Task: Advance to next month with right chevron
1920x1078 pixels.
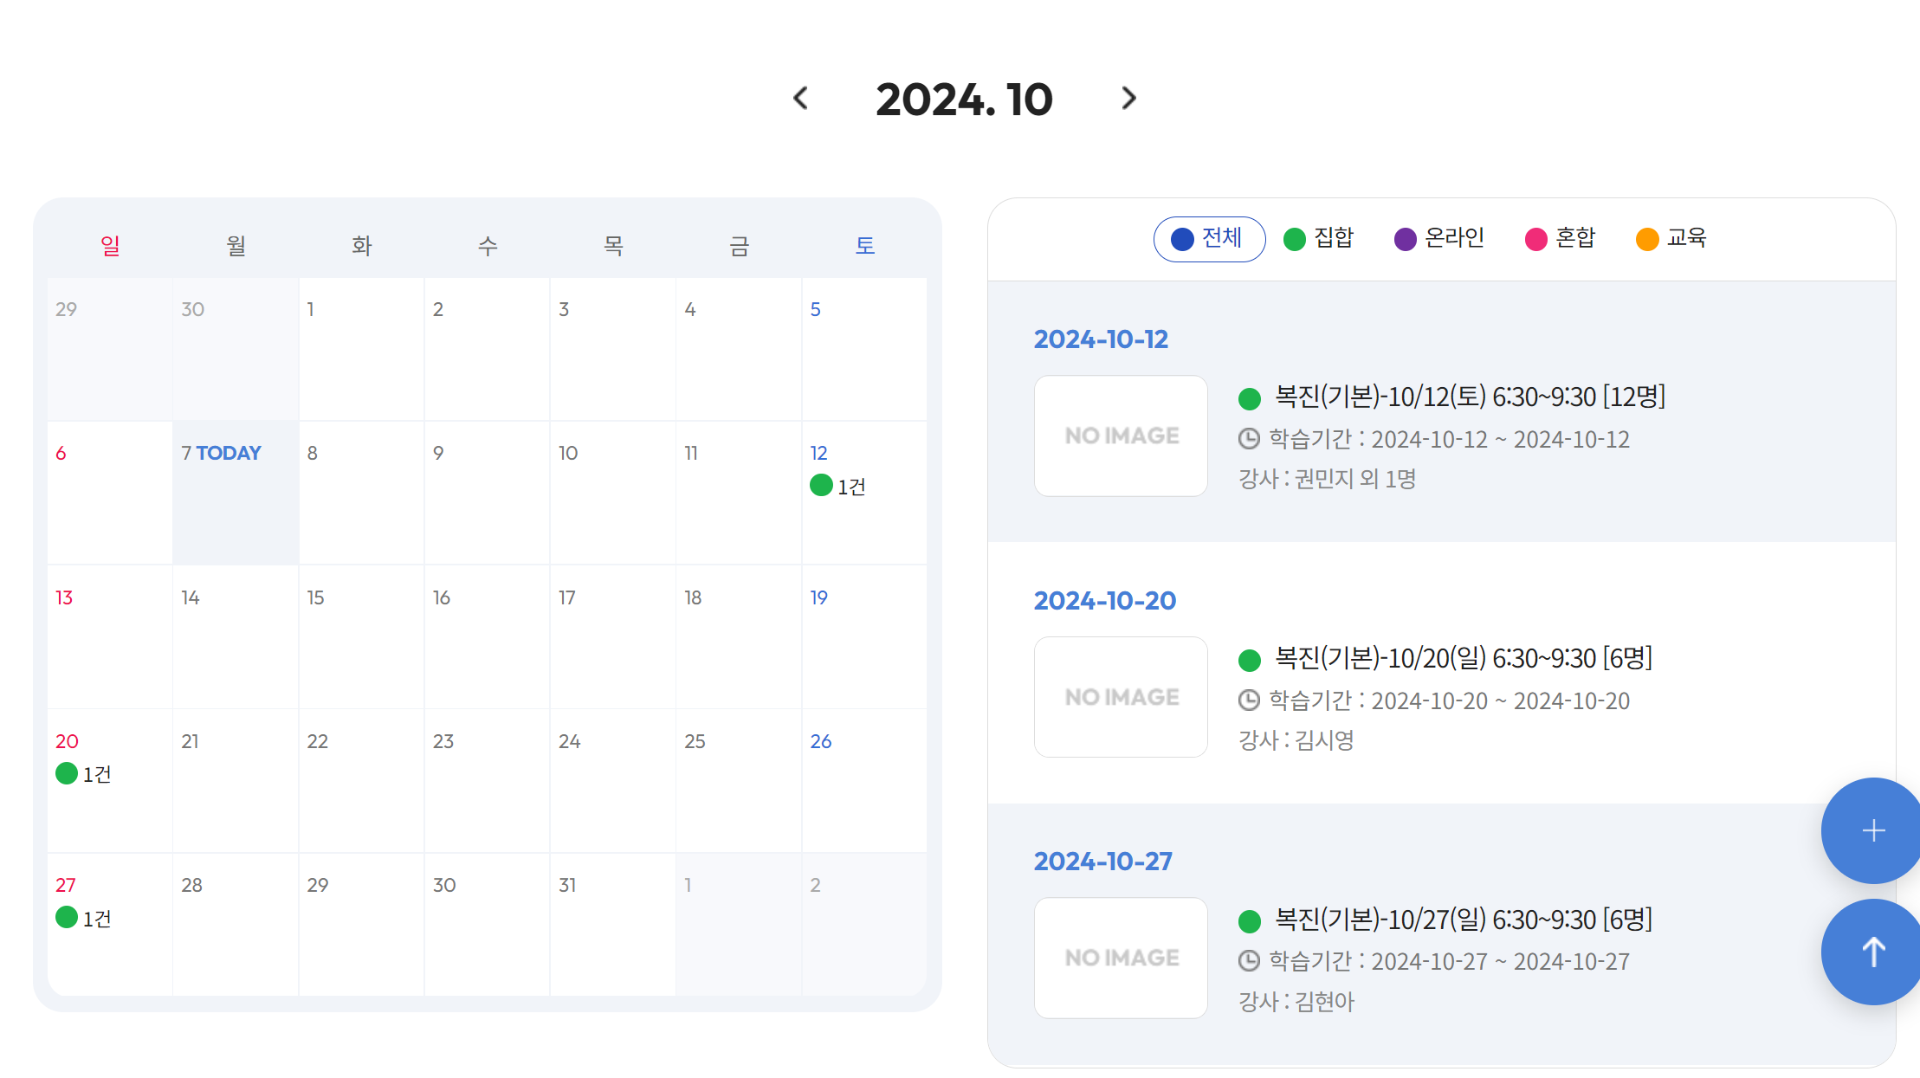Action: click(x=1128, y=99)
